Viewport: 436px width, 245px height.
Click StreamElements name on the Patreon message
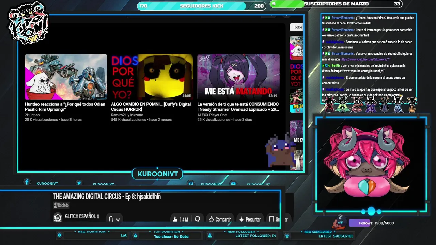[342, 30]
